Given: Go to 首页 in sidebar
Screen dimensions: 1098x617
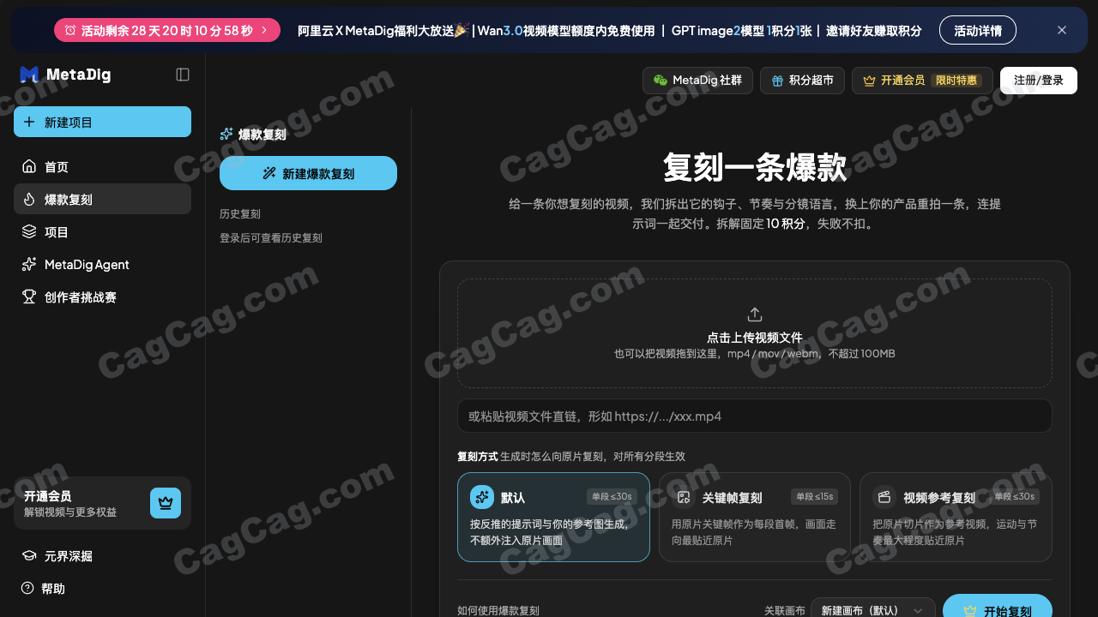Looking at the screenshot, I should (x=102, y=166).
